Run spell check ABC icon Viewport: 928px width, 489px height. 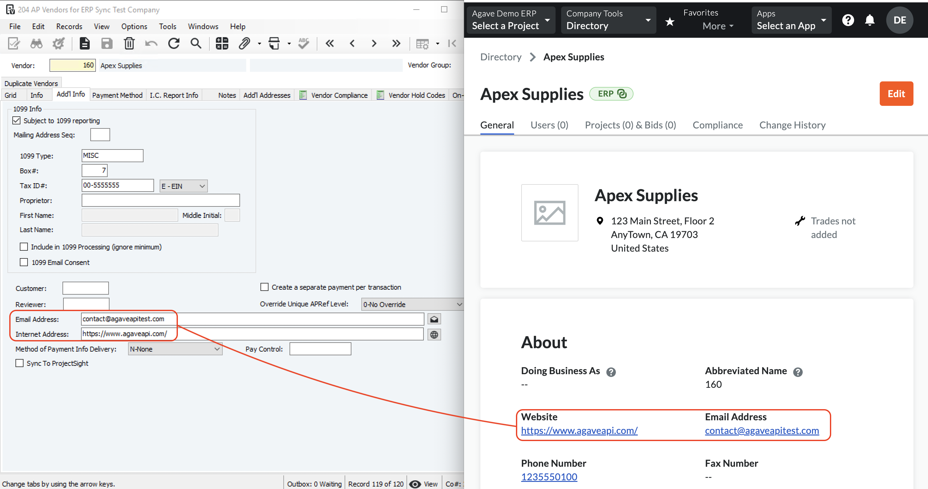coord(304,44)
